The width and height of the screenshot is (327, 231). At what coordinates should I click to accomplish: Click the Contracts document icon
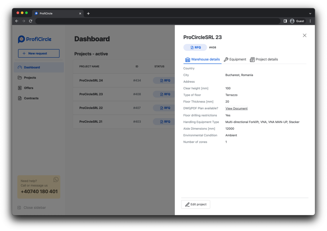point(20,98)
